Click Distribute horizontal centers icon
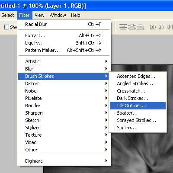173x173 pixels. pyautogui.click(x=161, y=27)
